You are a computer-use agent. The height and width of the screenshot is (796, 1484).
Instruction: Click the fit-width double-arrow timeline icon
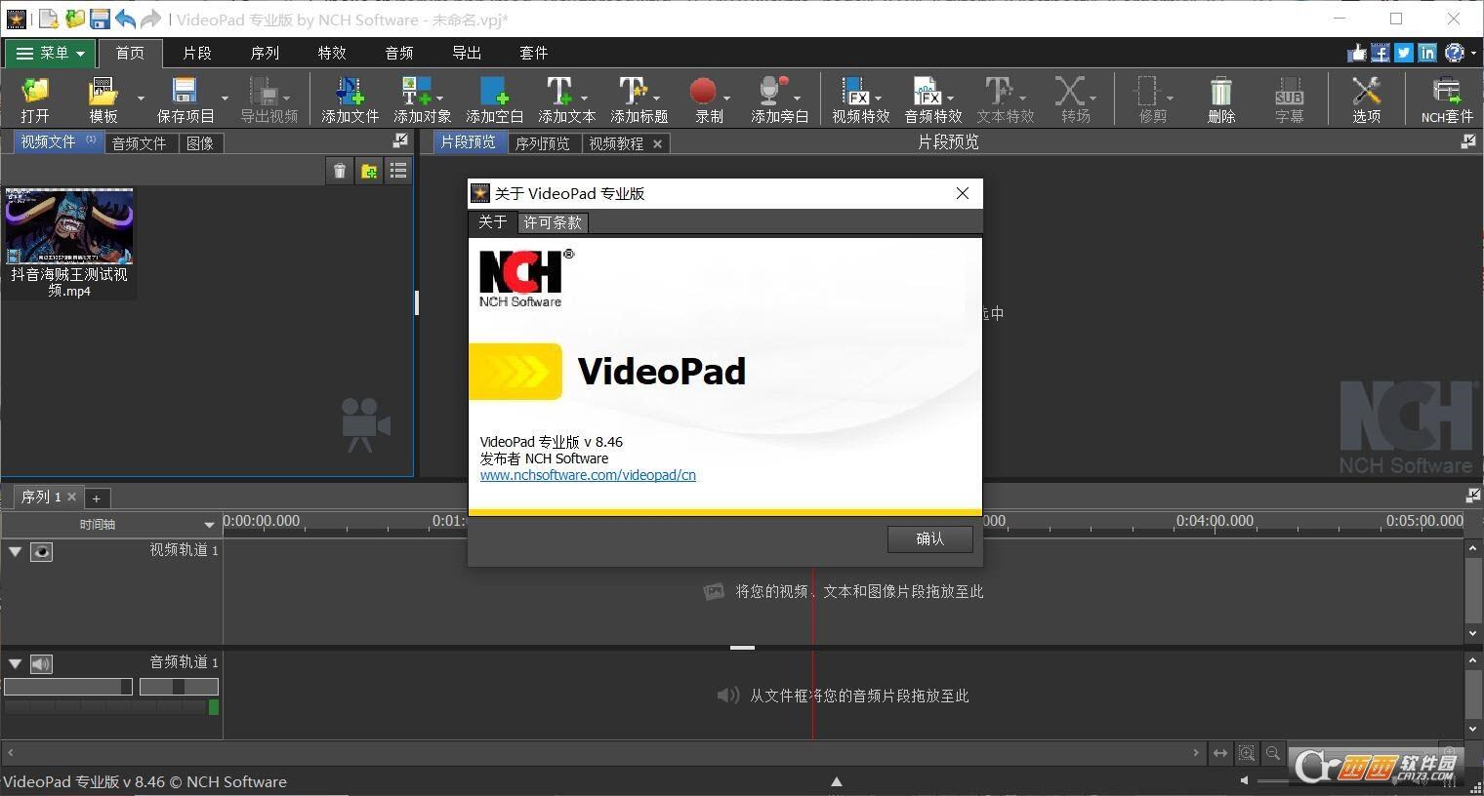tap(1220, 753)
